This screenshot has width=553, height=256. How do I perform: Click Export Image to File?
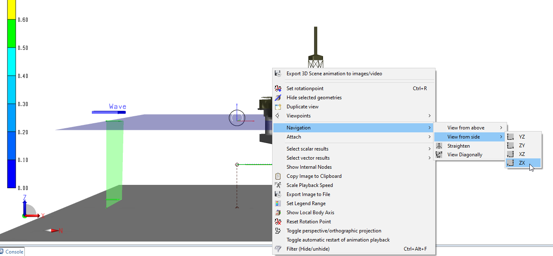click(308, 194)
